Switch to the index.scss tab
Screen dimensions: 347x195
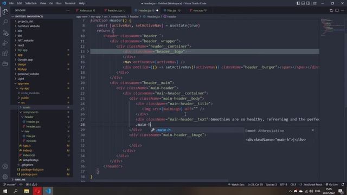87,10
